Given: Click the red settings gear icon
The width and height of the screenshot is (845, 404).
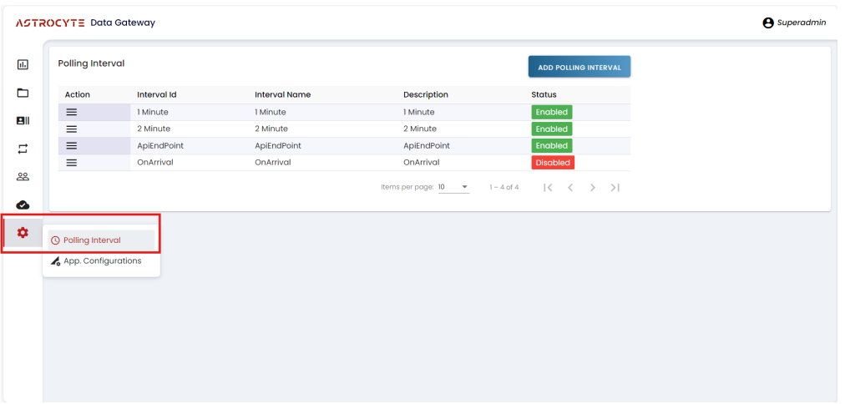Looking at the screenshot, I should coord(23,233).
